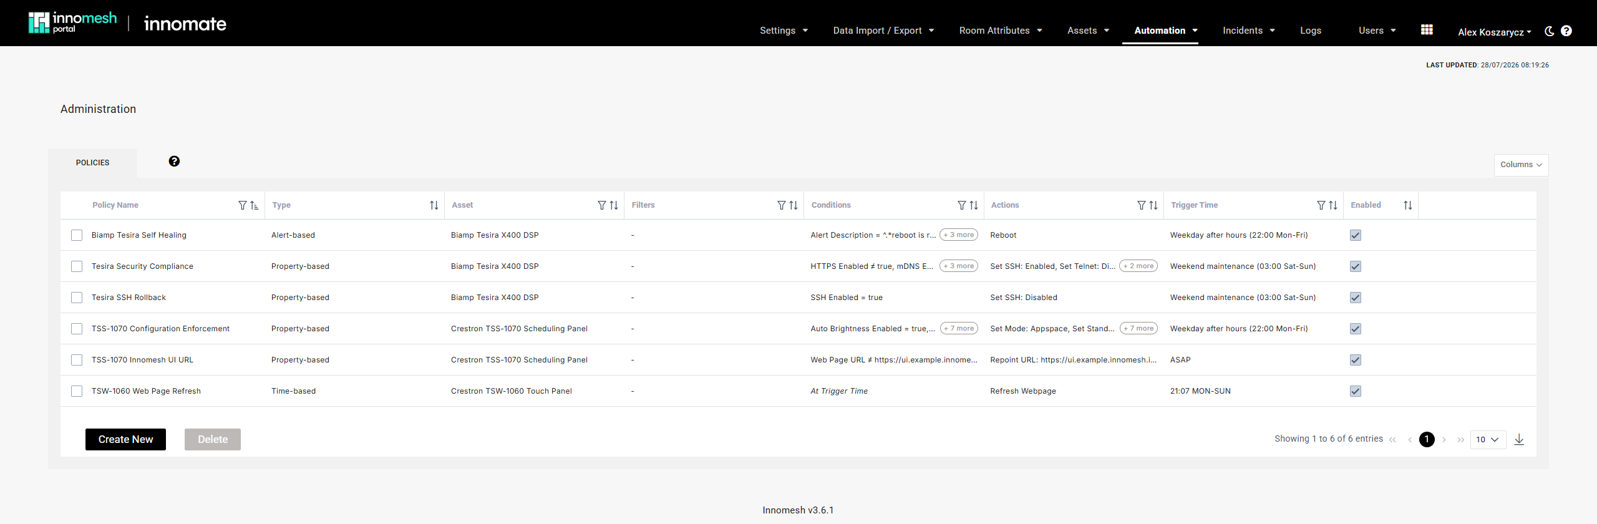Expand the Assets menu
1597x524 pixels.
tap(1088, 31)
